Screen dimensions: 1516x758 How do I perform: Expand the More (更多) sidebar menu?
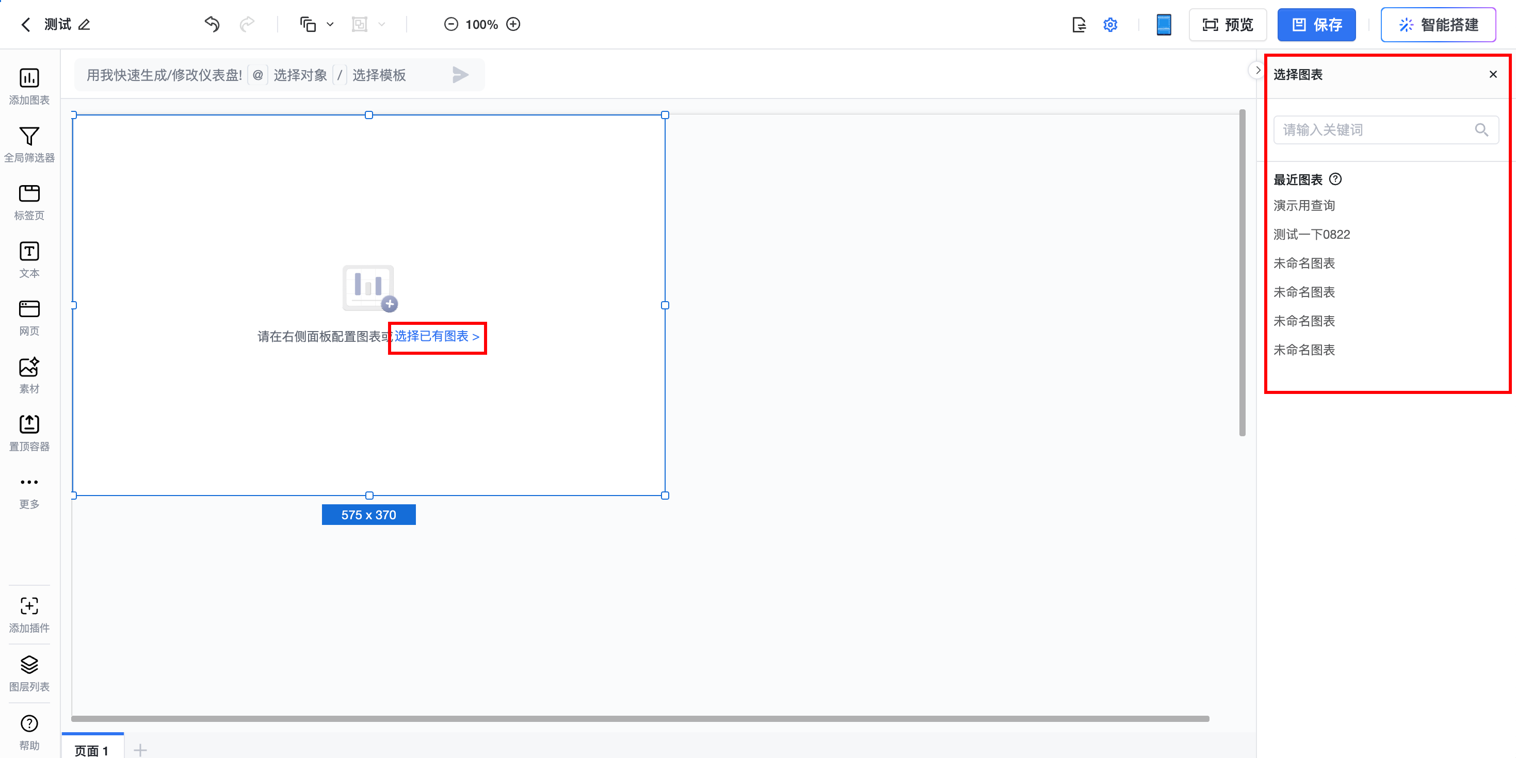[x=29, y=490]
